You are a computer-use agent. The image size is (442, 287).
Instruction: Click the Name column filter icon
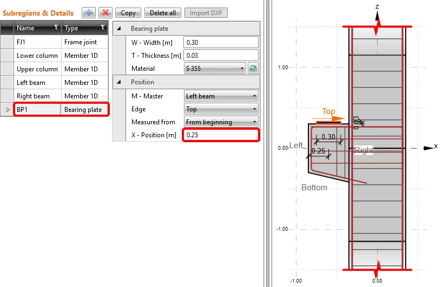tap(56, 28)
